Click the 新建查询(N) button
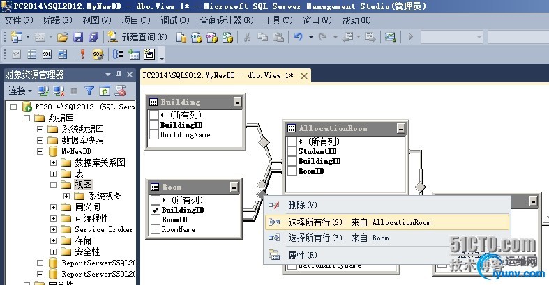The height and width of the screenshot is (285, 549). click(x=137, y=37)
